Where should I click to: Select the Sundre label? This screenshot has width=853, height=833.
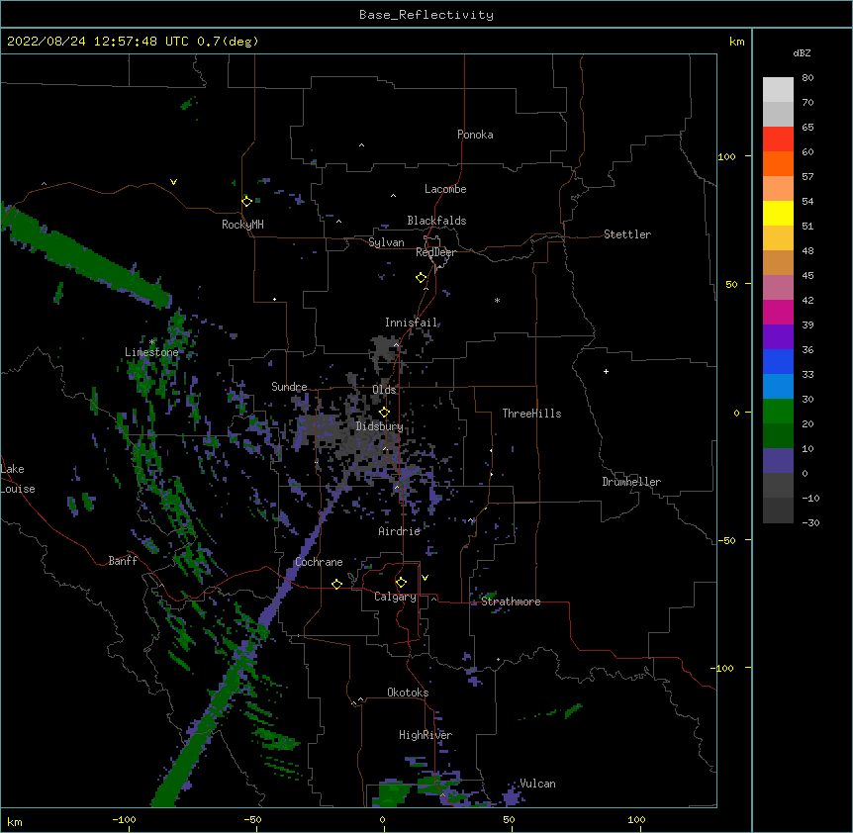tap(289, 387)
